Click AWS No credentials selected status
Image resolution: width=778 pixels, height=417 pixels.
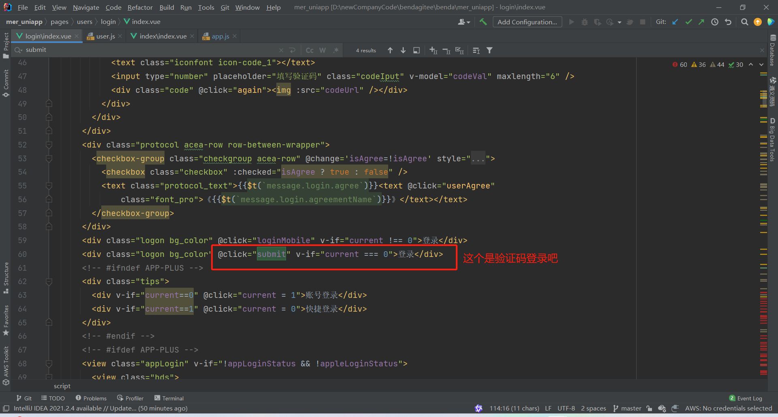click(x=728, y=408)
